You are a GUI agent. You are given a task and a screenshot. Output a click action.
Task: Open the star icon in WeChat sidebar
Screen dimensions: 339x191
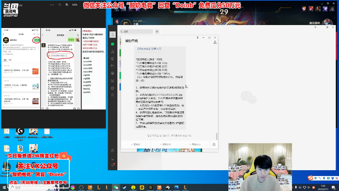113,95
